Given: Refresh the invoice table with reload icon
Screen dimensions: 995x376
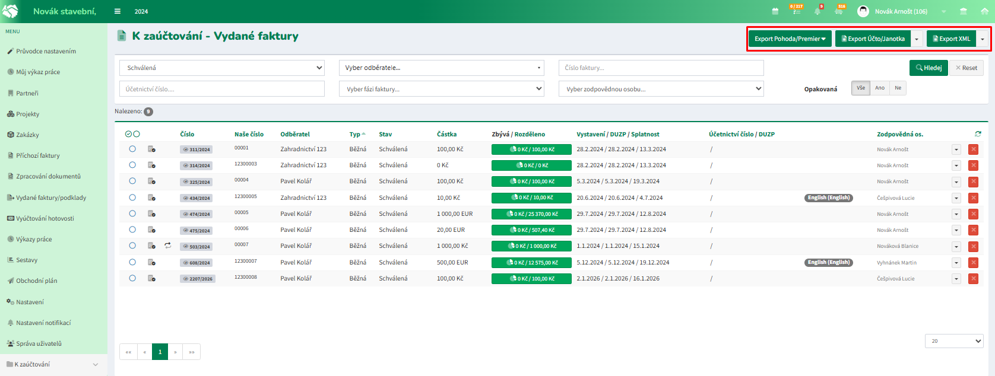Looking at the screenshot, I should [x=978, y=134].
